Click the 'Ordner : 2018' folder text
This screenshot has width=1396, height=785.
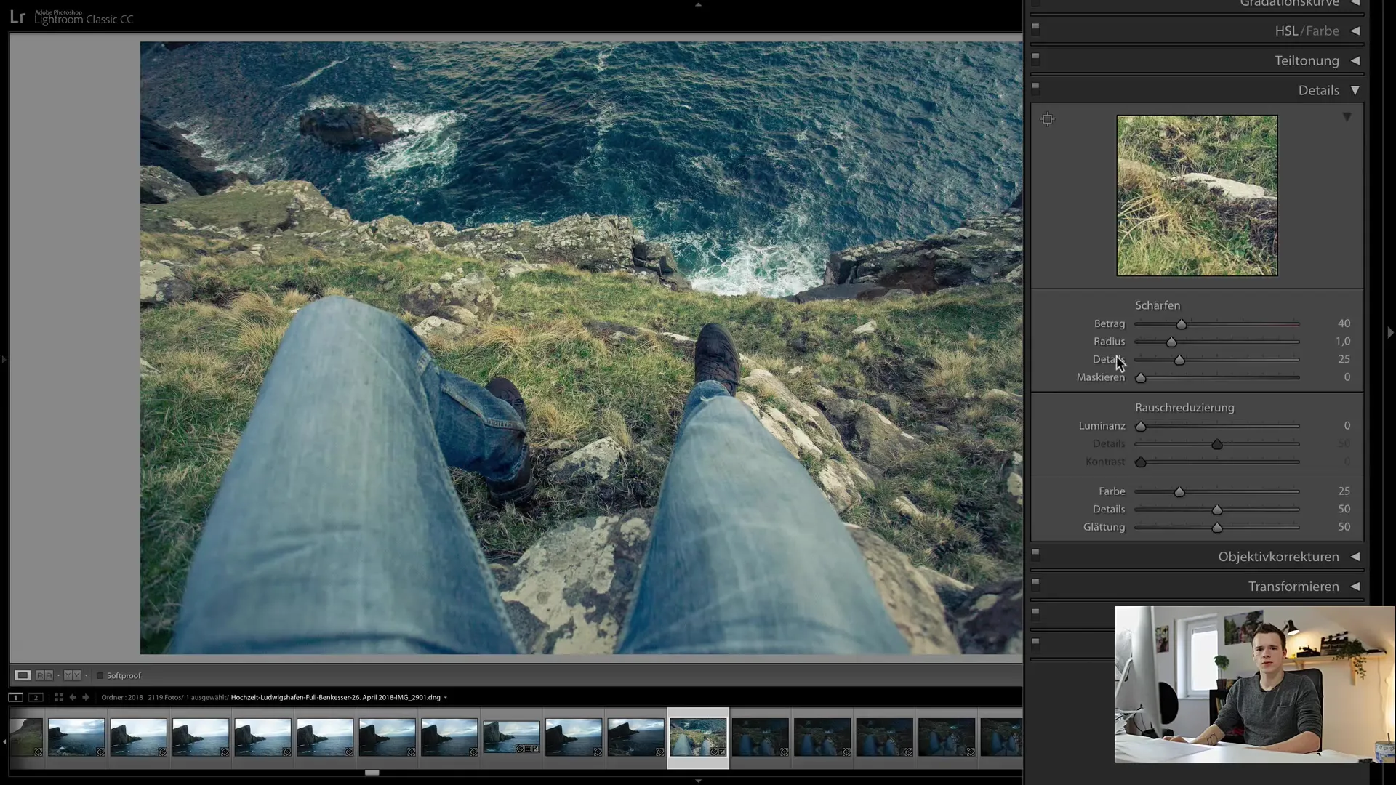(x=122, y=698)
